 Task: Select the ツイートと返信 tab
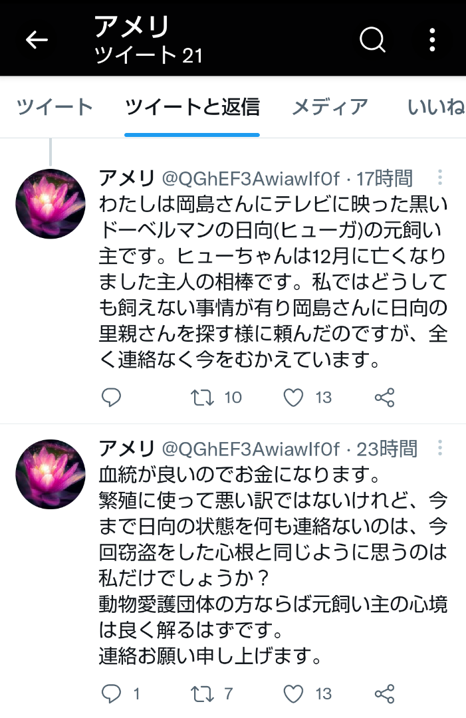192,106
